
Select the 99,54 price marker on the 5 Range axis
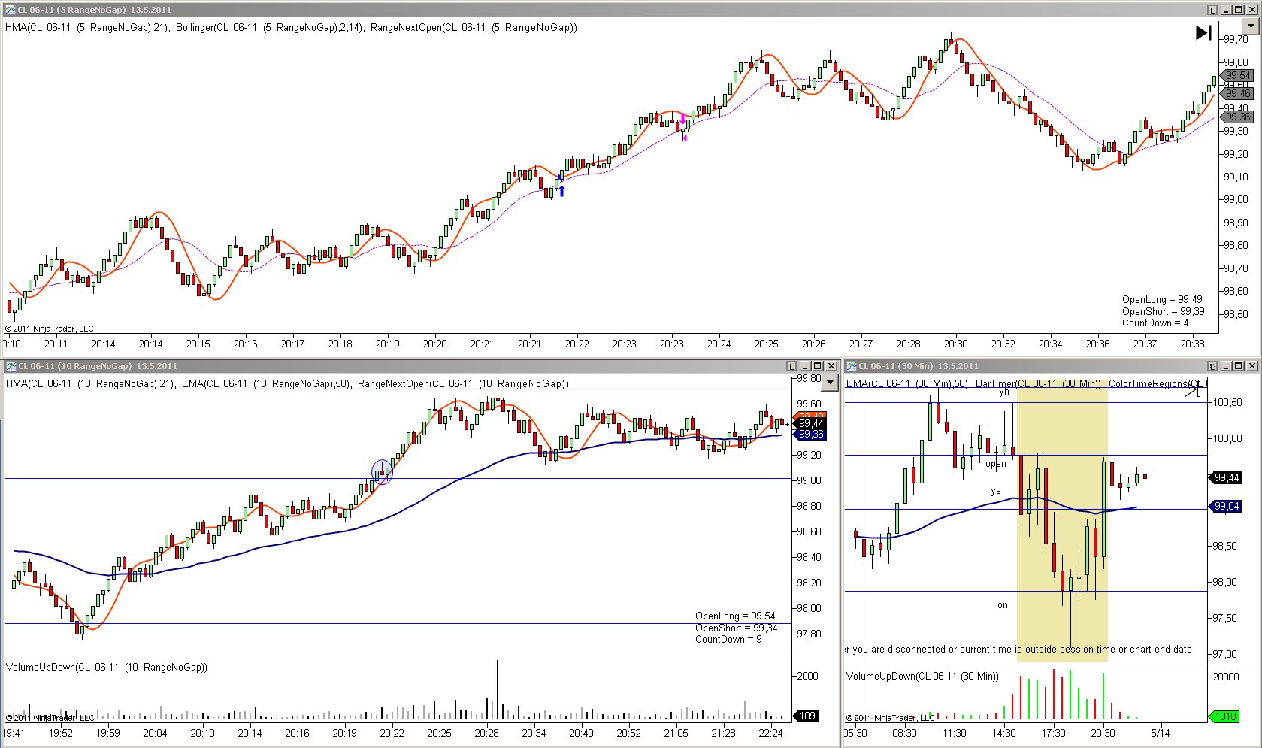coord(1237,75)
